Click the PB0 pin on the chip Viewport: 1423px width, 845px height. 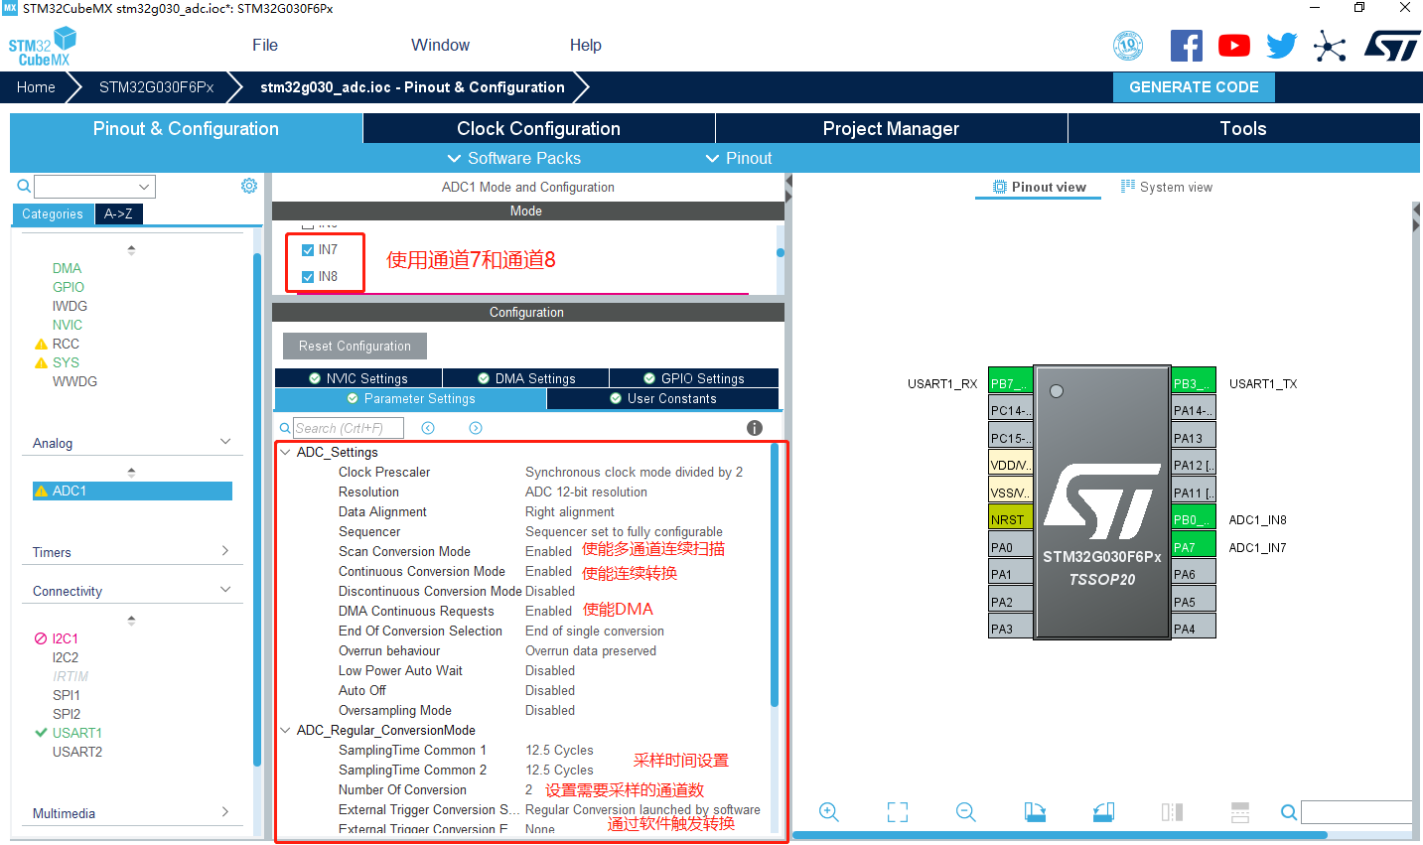(1194, 519)
